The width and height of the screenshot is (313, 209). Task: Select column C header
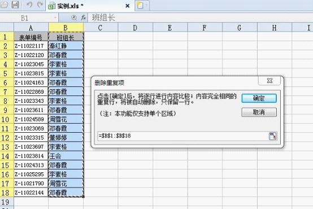(x=101, y=28)
